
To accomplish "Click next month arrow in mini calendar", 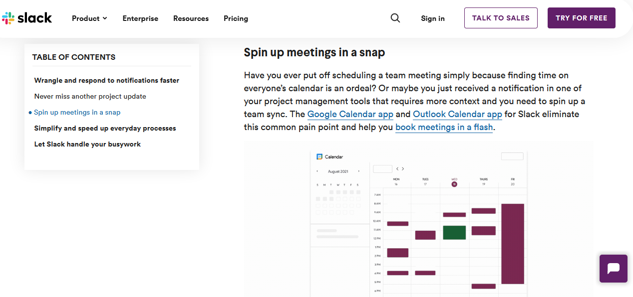I will [358, 171].
